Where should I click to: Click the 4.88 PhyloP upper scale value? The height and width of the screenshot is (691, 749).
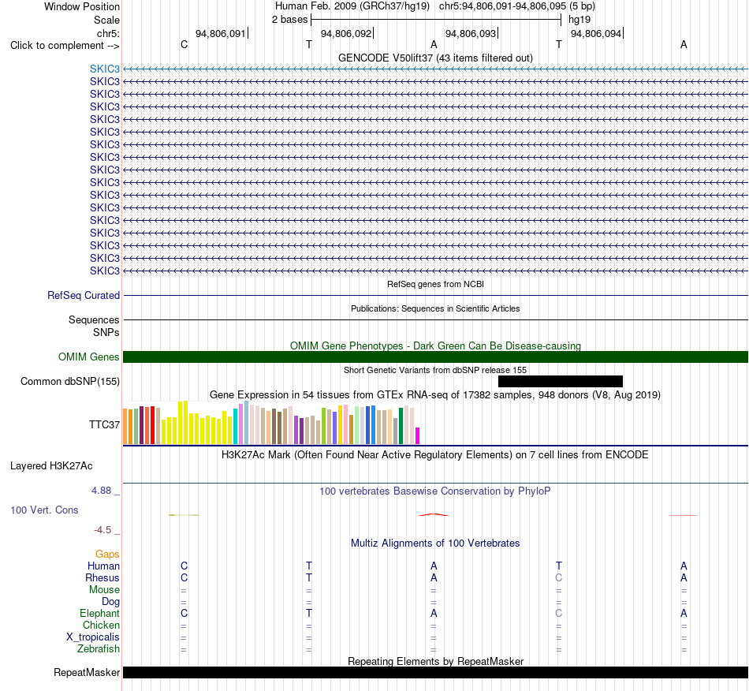pyautogui.click(x=101, y=491)
